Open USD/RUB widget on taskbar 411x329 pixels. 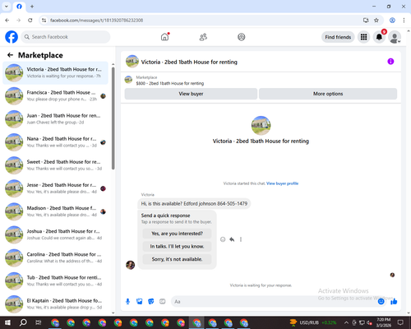(x=313, y=322)
